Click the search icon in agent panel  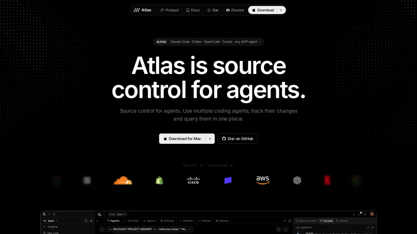tap(279, 229)
